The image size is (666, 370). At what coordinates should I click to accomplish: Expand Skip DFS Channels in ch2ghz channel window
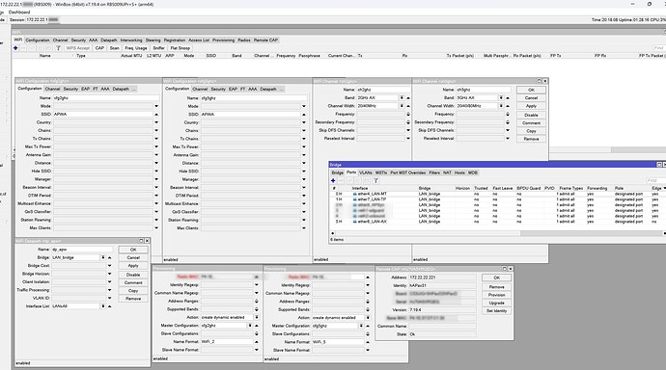pyautogui.click(x=408, y=130)
